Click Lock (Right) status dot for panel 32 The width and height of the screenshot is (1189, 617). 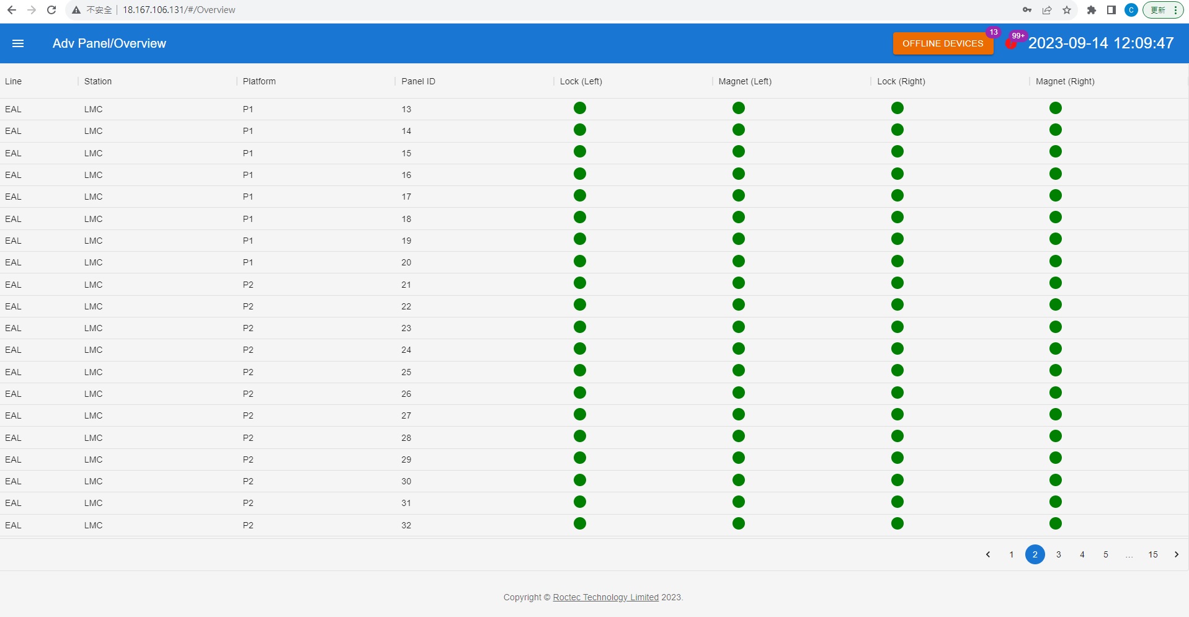897,524
